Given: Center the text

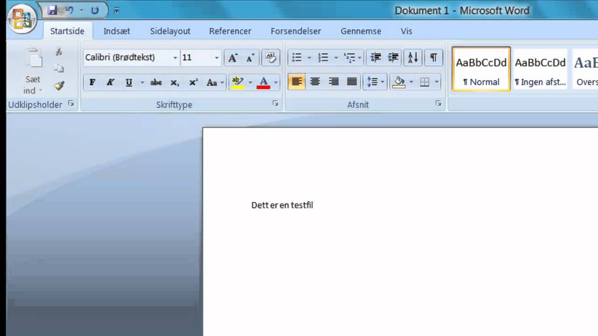Looking at the screenshot, I should tap(315, 83).
